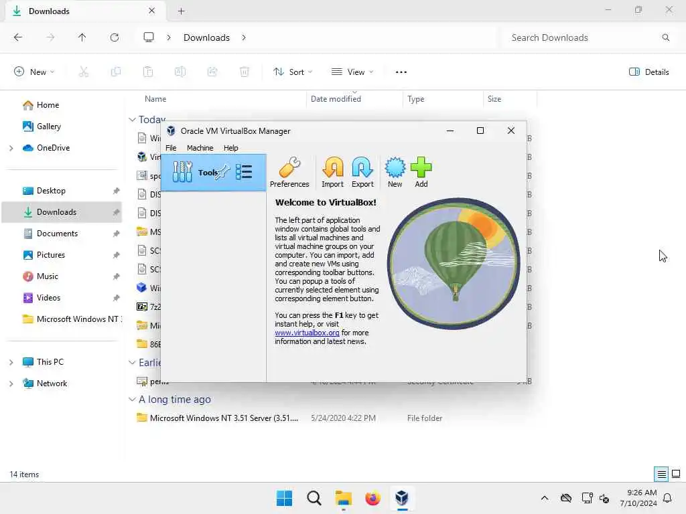The image size is (686, 514).
Task: Select the Downloads tab
Action: [85, 11]
